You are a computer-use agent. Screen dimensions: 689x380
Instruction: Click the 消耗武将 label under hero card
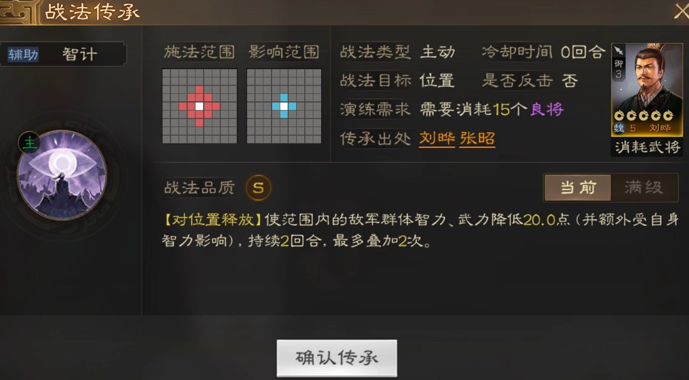coord(647,147)
